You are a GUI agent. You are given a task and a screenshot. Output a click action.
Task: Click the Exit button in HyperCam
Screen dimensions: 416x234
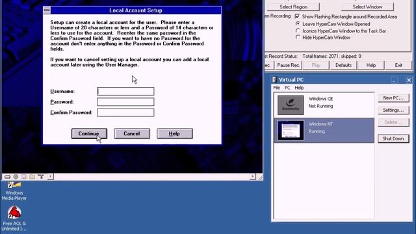398,65
